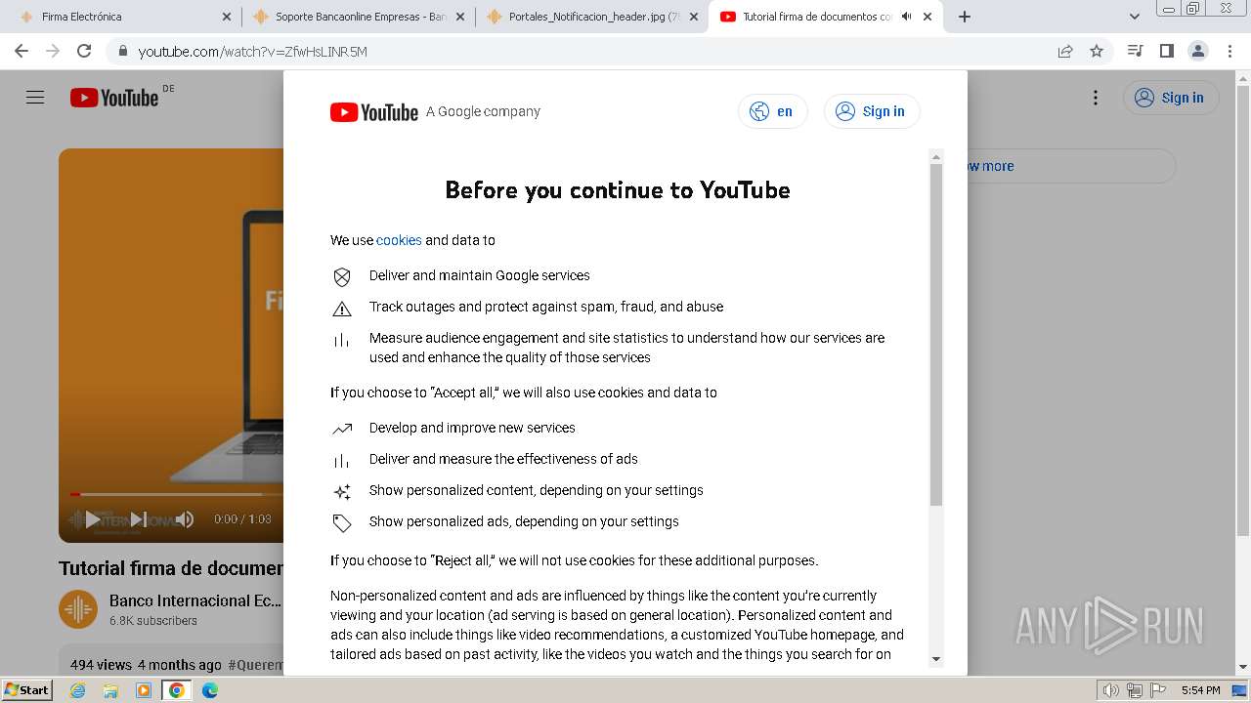1251x703 pixels.
Task: Click the page header Sign in button
Action: [x=1170, y=98]
